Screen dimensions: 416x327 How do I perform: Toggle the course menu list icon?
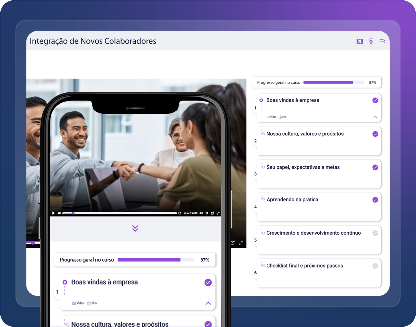click(382, 41)
